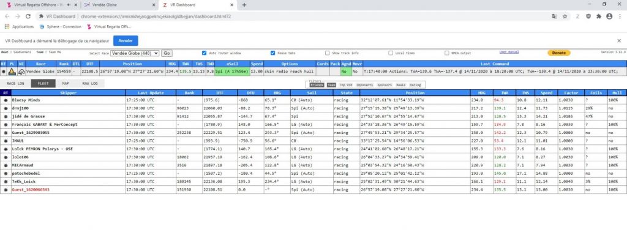The image size is (627, 231).
Task: Open router for Guest_1629903055 via RT icon
Action: tap(6, 133)
